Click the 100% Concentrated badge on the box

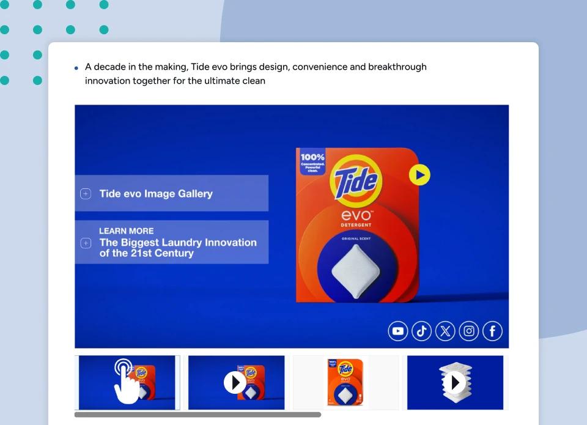(312, 163)
